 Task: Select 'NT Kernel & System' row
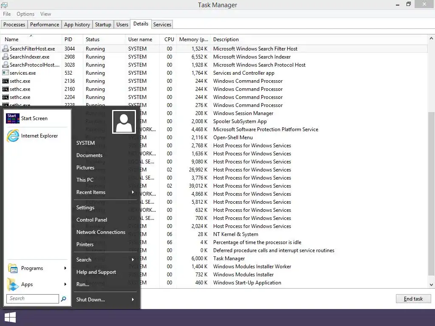click(235, 234)
